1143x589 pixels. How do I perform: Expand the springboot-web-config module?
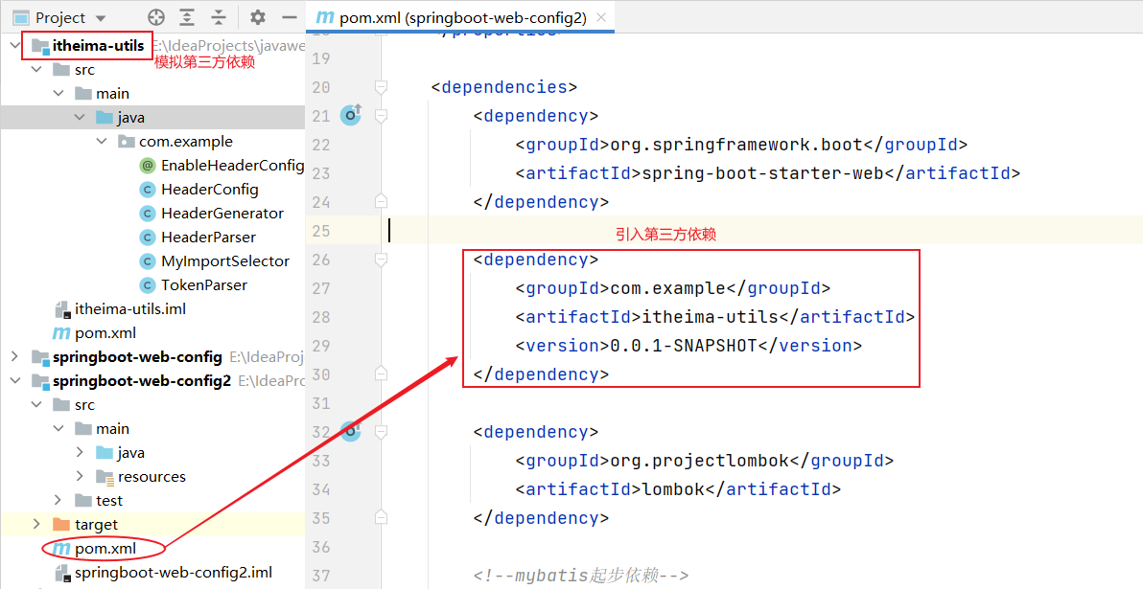[13, 356]
